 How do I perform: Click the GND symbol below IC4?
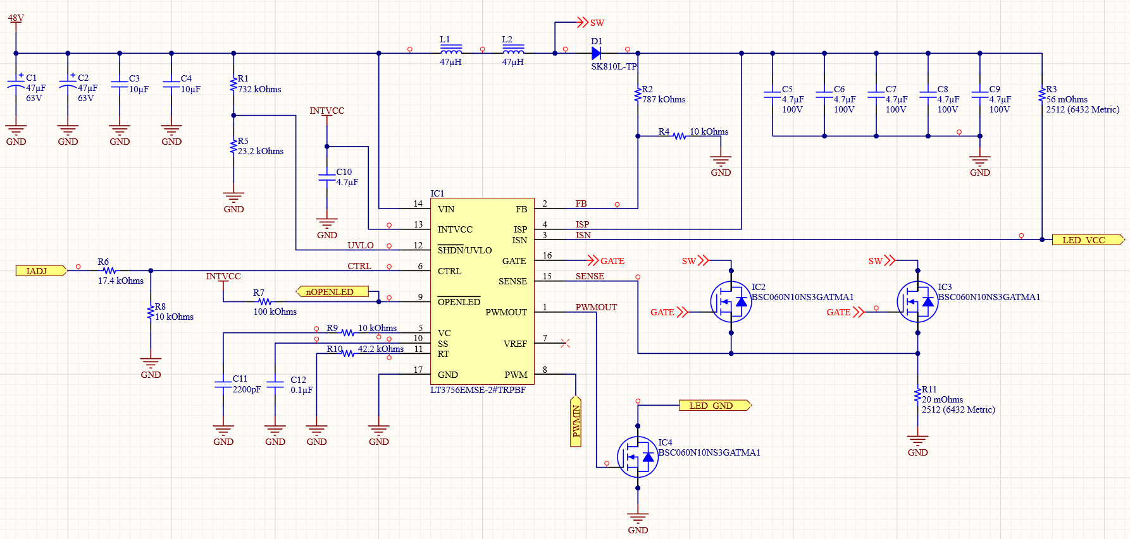pos(638,523)
